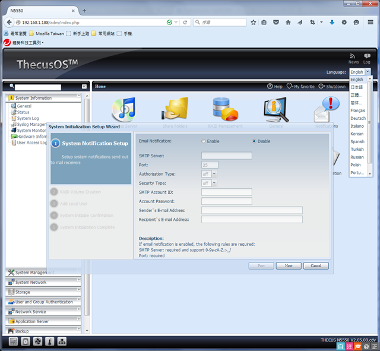Open the General info monitor icon
The image size is (380, 351).
(x=276, y=109)
